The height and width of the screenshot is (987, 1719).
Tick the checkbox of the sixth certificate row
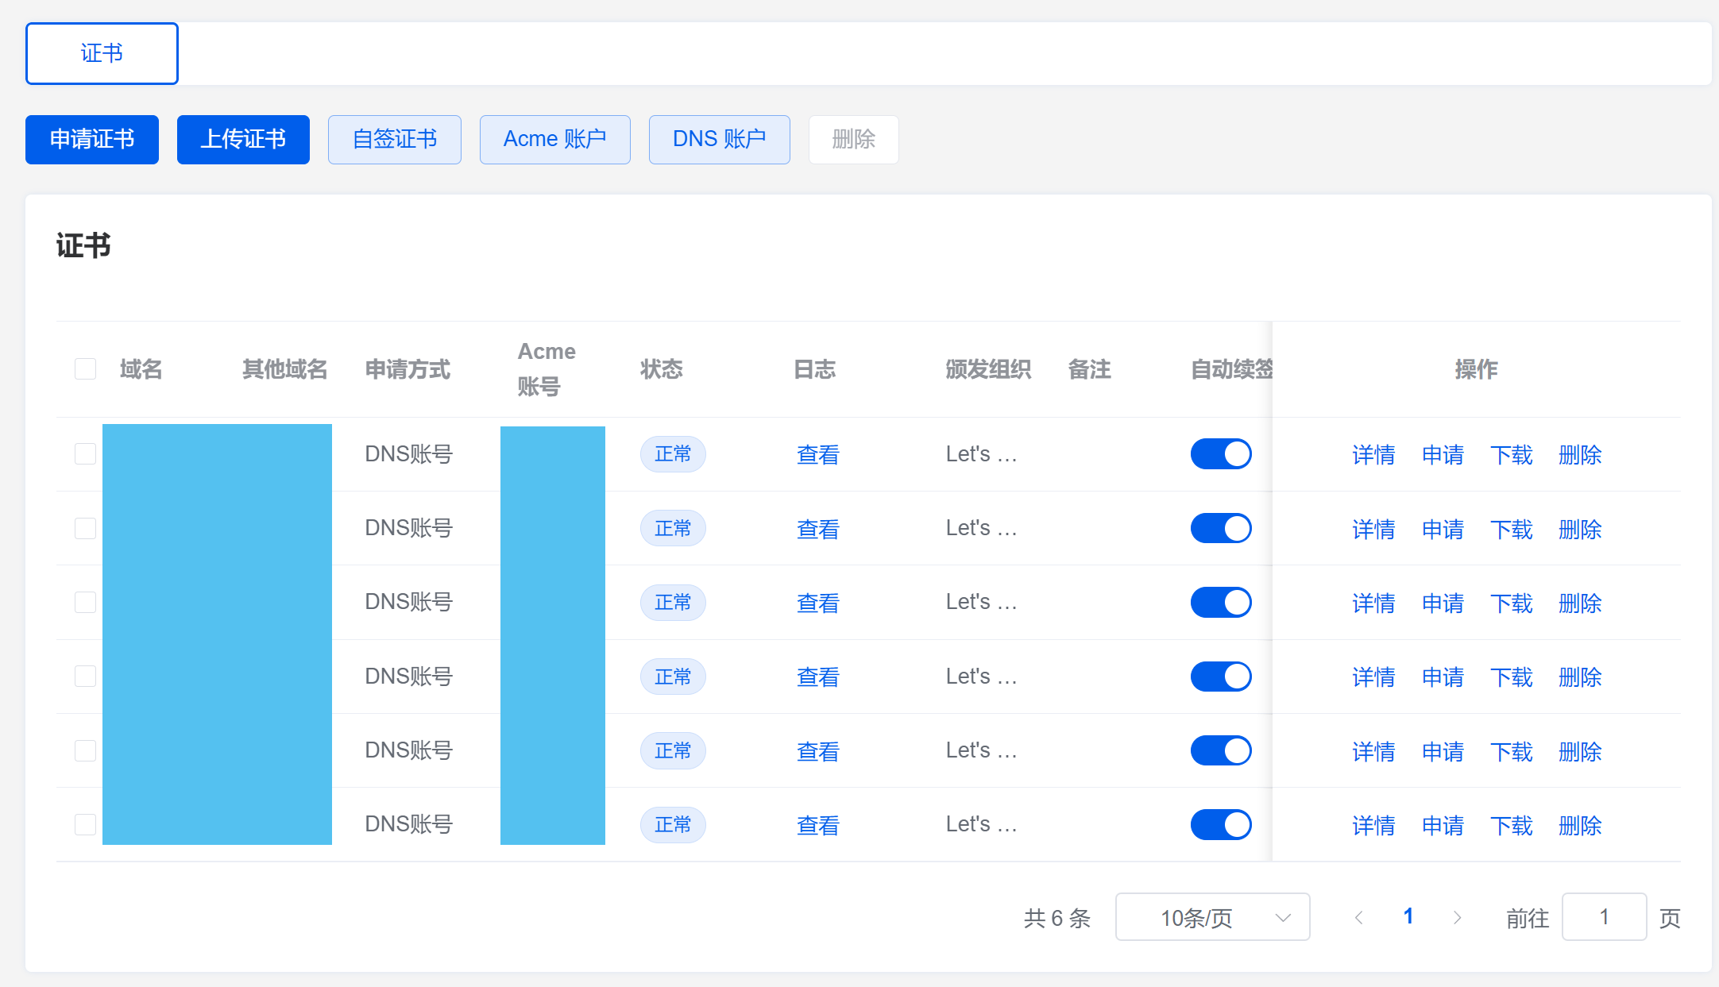[85, 824]
